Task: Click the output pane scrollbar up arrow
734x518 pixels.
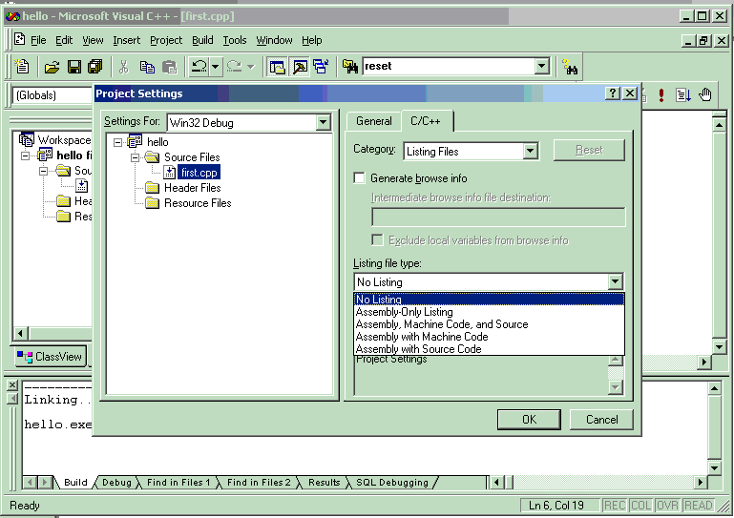Action: [x=714, y=388]
